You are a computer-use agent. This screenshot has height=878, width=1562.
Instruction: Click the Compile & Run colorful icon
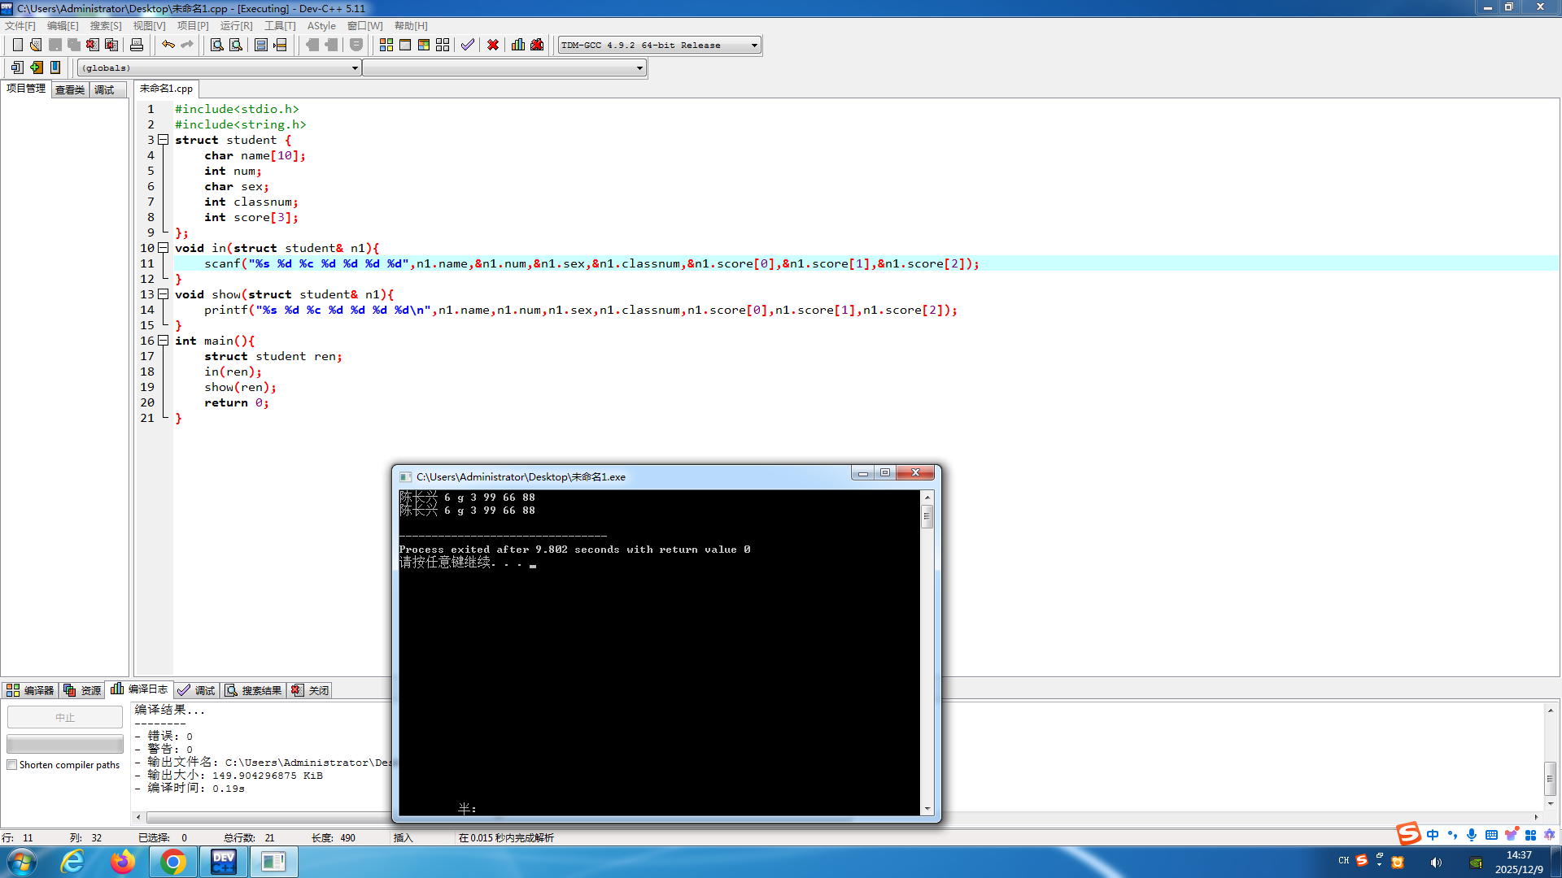point(424,45)
